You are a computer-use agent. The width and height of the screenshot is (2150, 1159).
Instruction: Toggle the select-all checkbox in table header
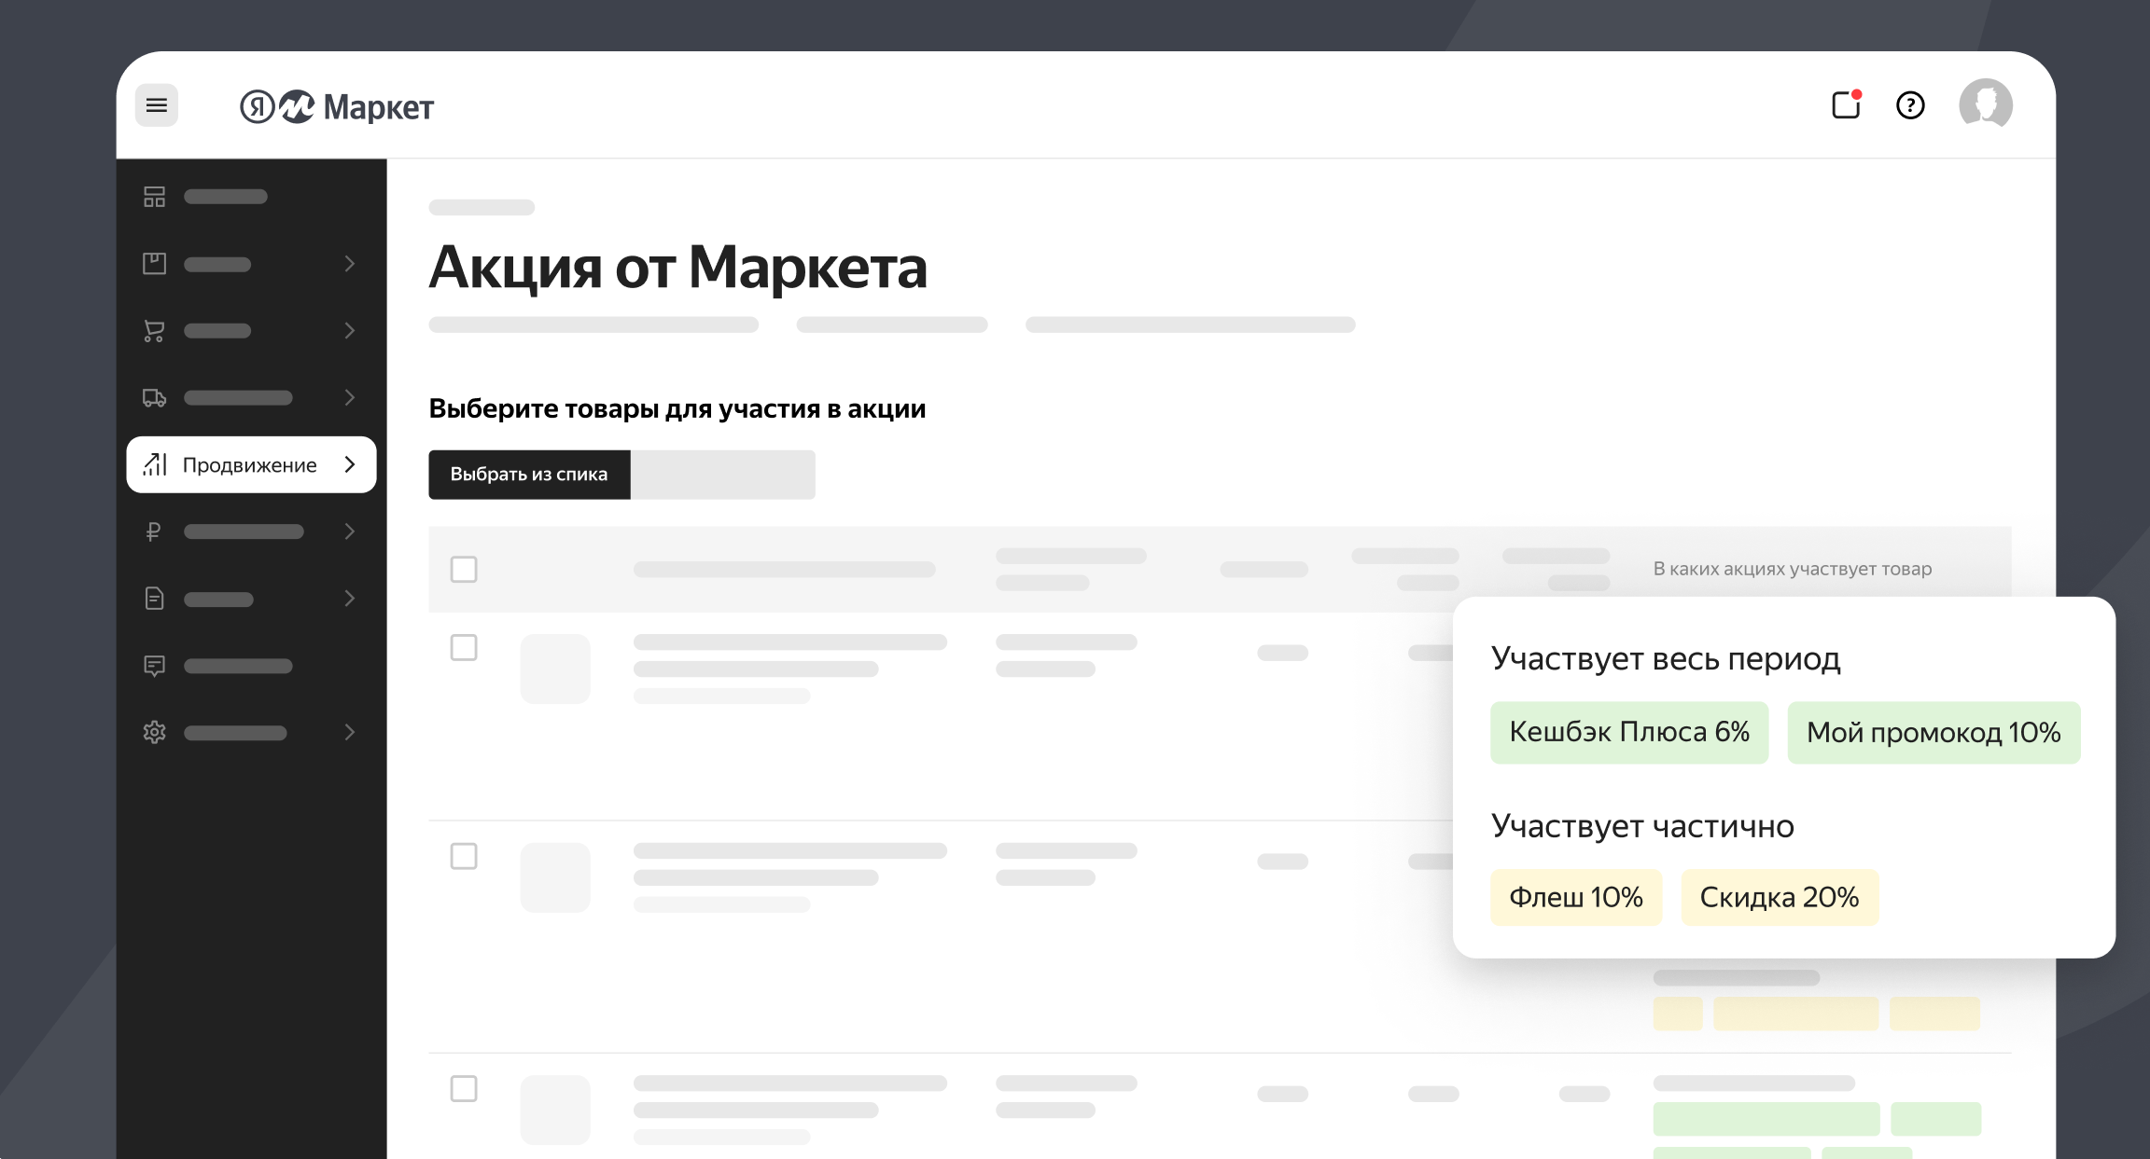[x=464, y=569]
